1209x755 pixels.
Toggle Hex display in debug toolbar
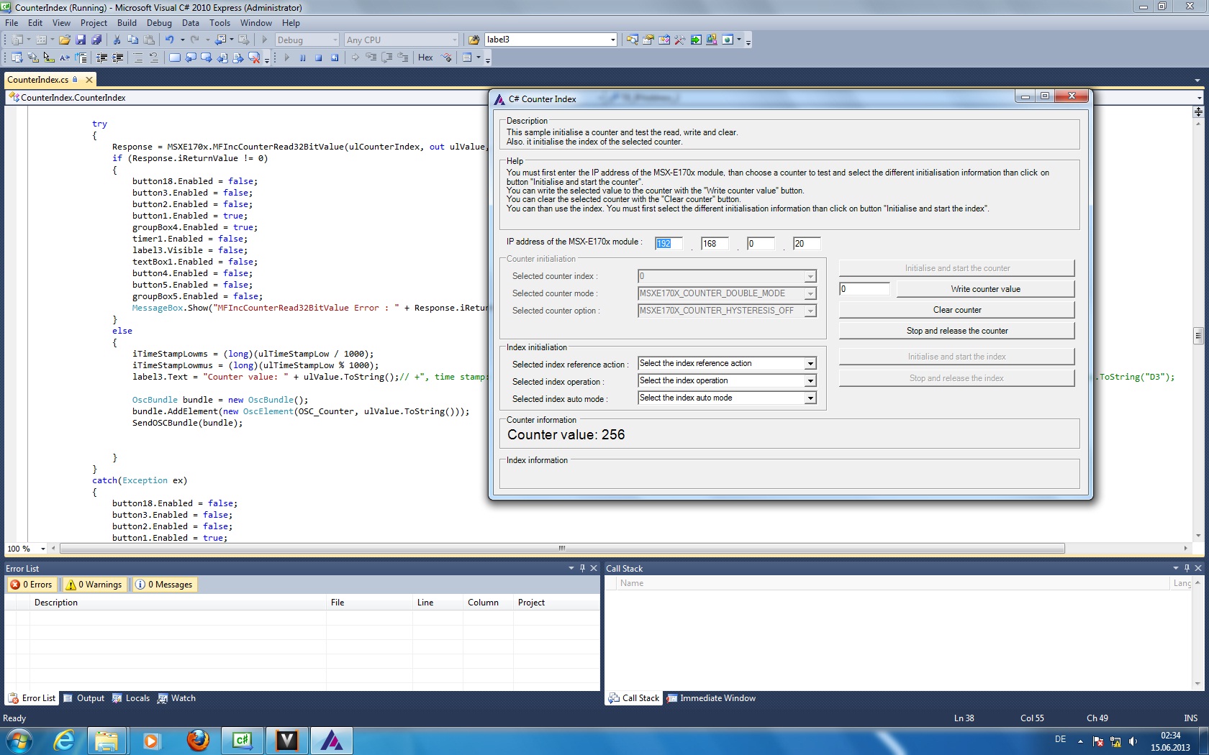click(x=425, y=58)
